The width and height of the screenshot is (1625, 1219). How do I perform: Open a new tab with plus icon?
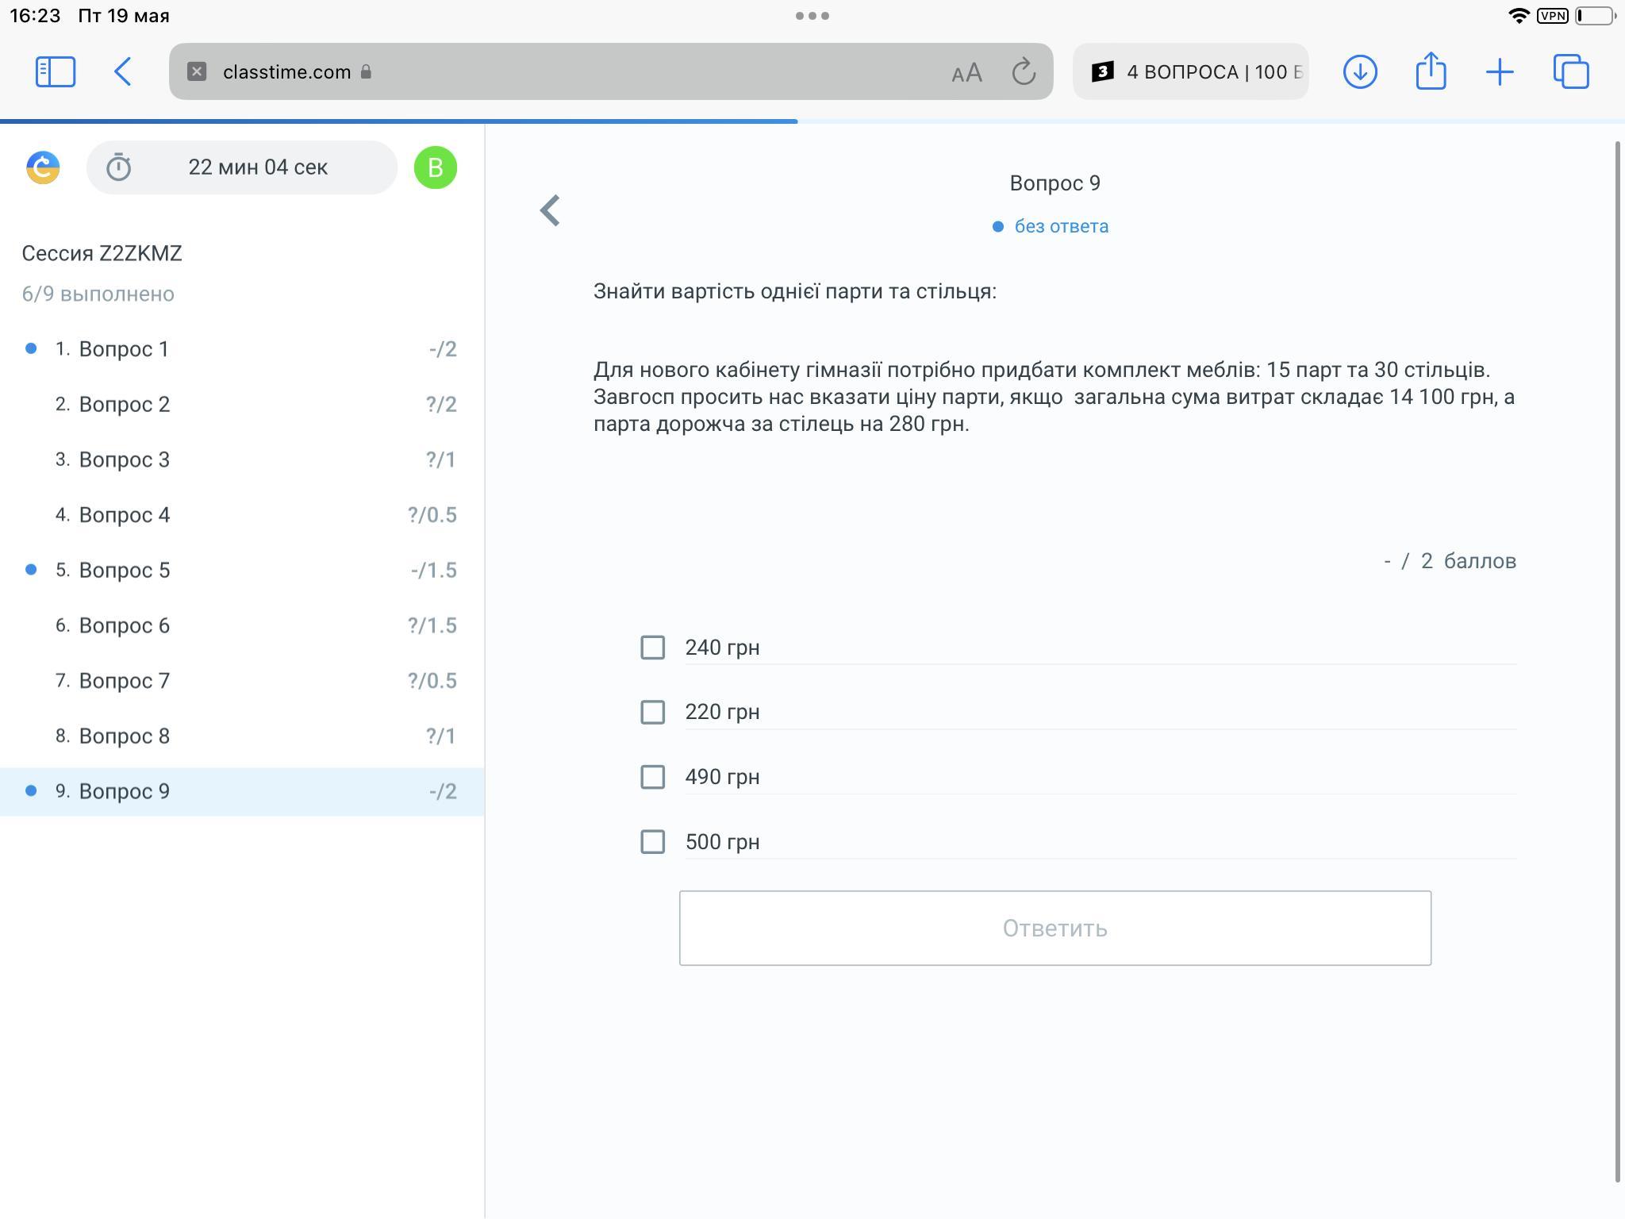tap(1500, 72)
